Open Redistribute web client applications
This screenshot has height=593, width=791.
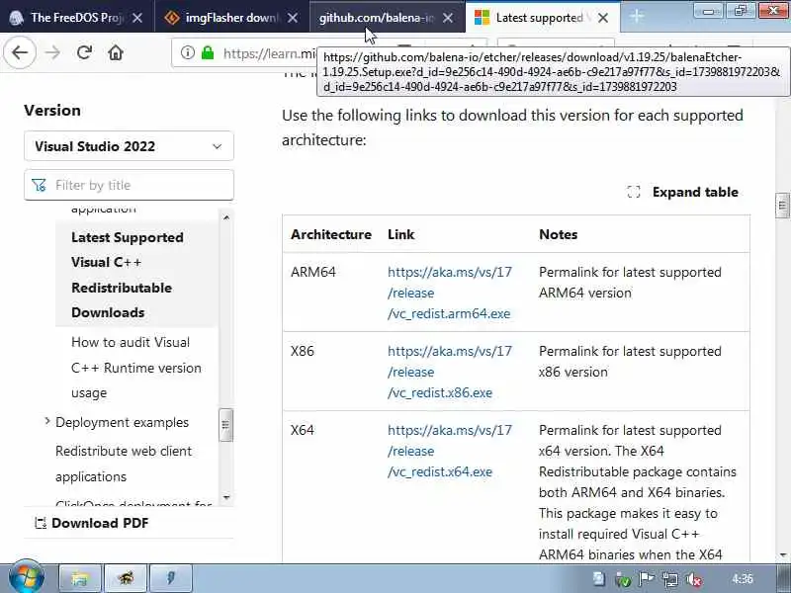[124, 464]
